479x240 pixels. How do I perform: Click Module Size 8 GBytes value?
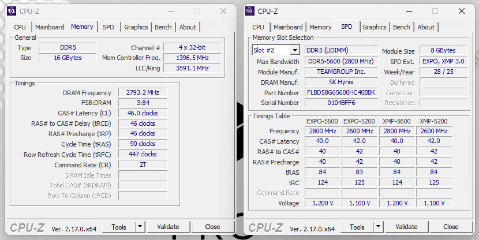point(443,50)
